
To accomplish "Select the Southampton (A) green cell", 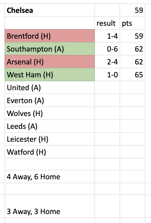I will tap(50, 49).
